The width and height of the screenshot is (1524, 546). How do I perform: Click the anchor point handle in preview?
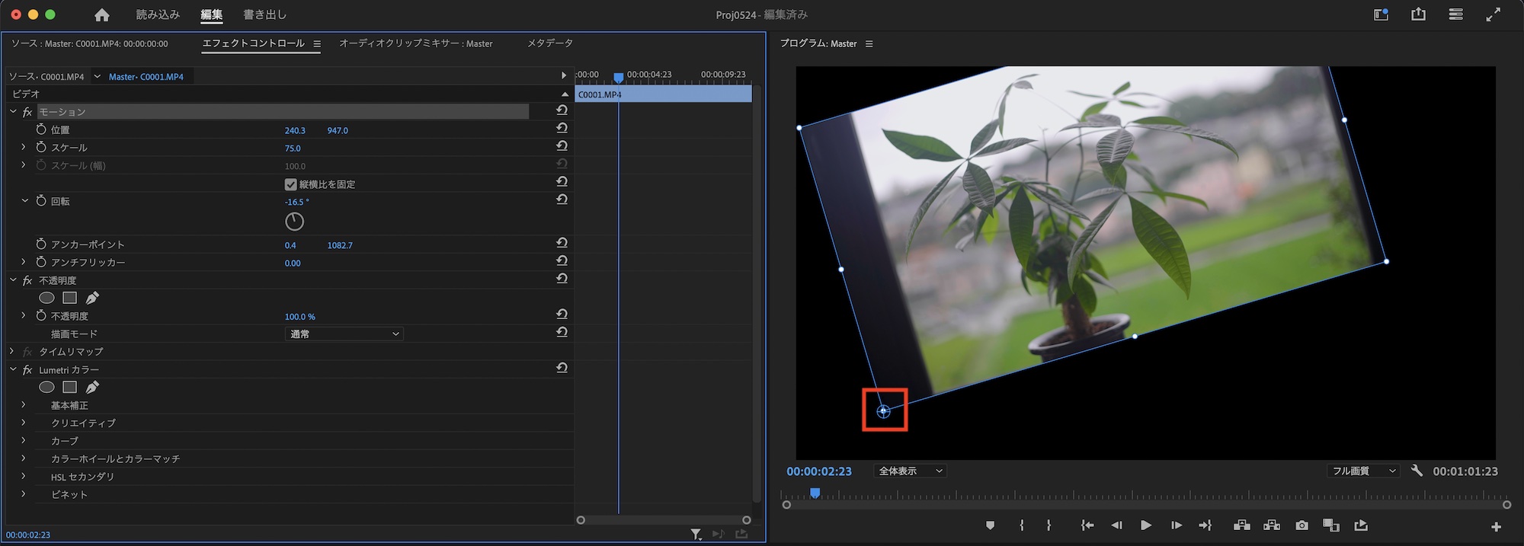(x=883, y=411)
